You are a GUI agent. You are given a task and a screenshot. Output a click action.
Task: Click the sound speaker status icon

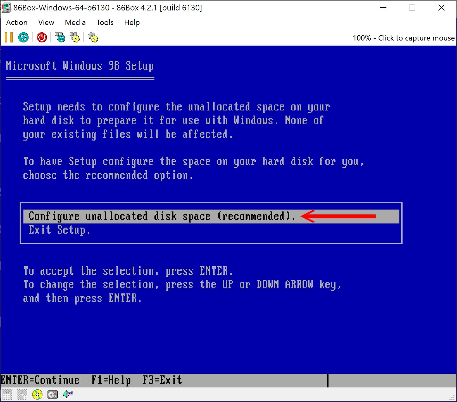click(x=67, y=394)
